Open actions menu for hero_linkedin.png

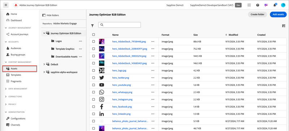click(152, 114)
